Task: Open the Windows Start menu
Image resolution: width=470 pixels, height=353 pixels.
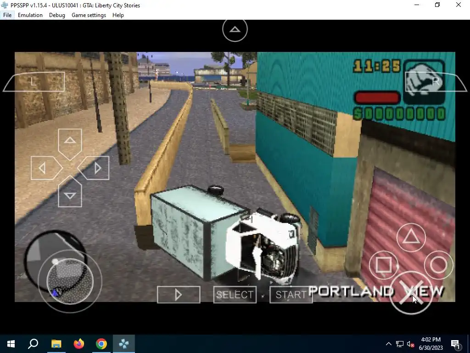Action: point(11,344)
